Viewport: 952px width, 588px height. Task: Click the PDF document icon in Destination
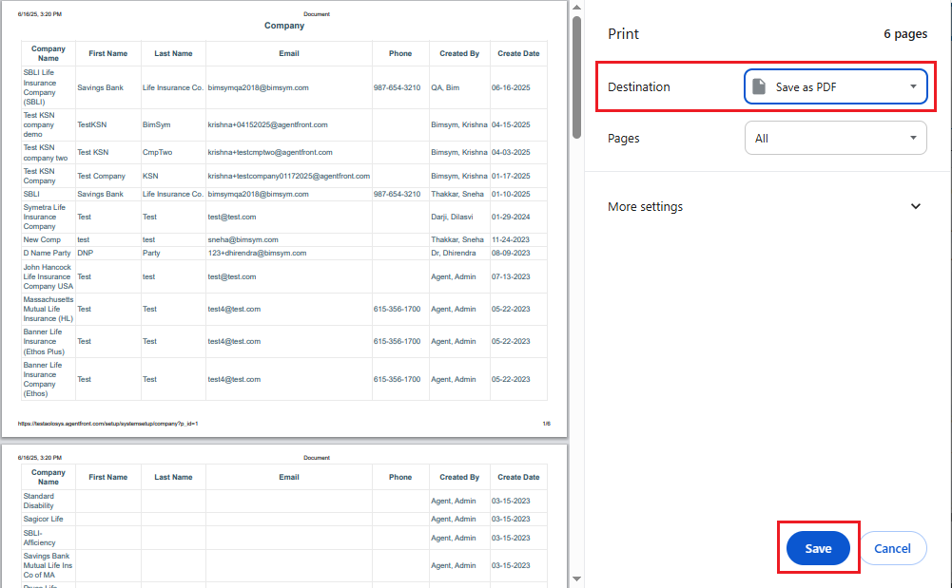[759, 86]
